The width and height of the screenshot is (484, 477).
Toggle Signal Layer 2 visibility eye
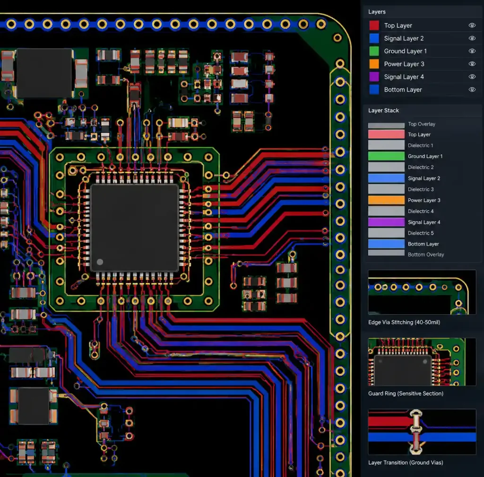point(472,38)
